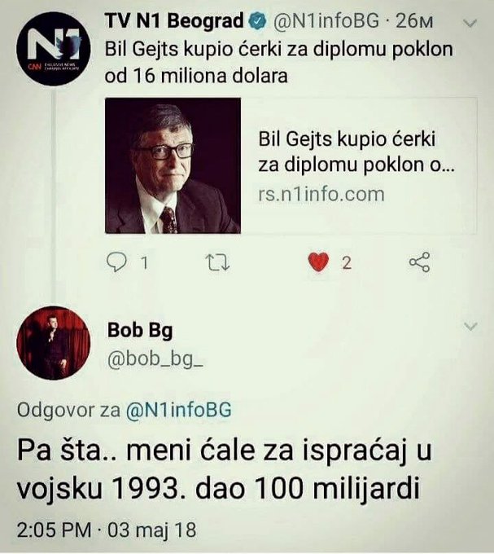Tap the retweet arrows icon
This screenshot has height=554, width=494.
pyautogui.click(x=218, y=263)
